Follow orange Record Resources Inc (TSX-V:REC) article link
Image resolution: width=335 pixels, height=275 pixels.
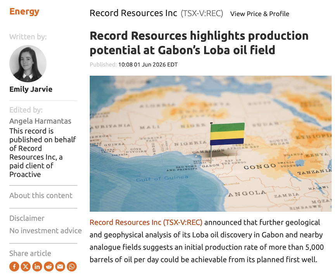146,222
